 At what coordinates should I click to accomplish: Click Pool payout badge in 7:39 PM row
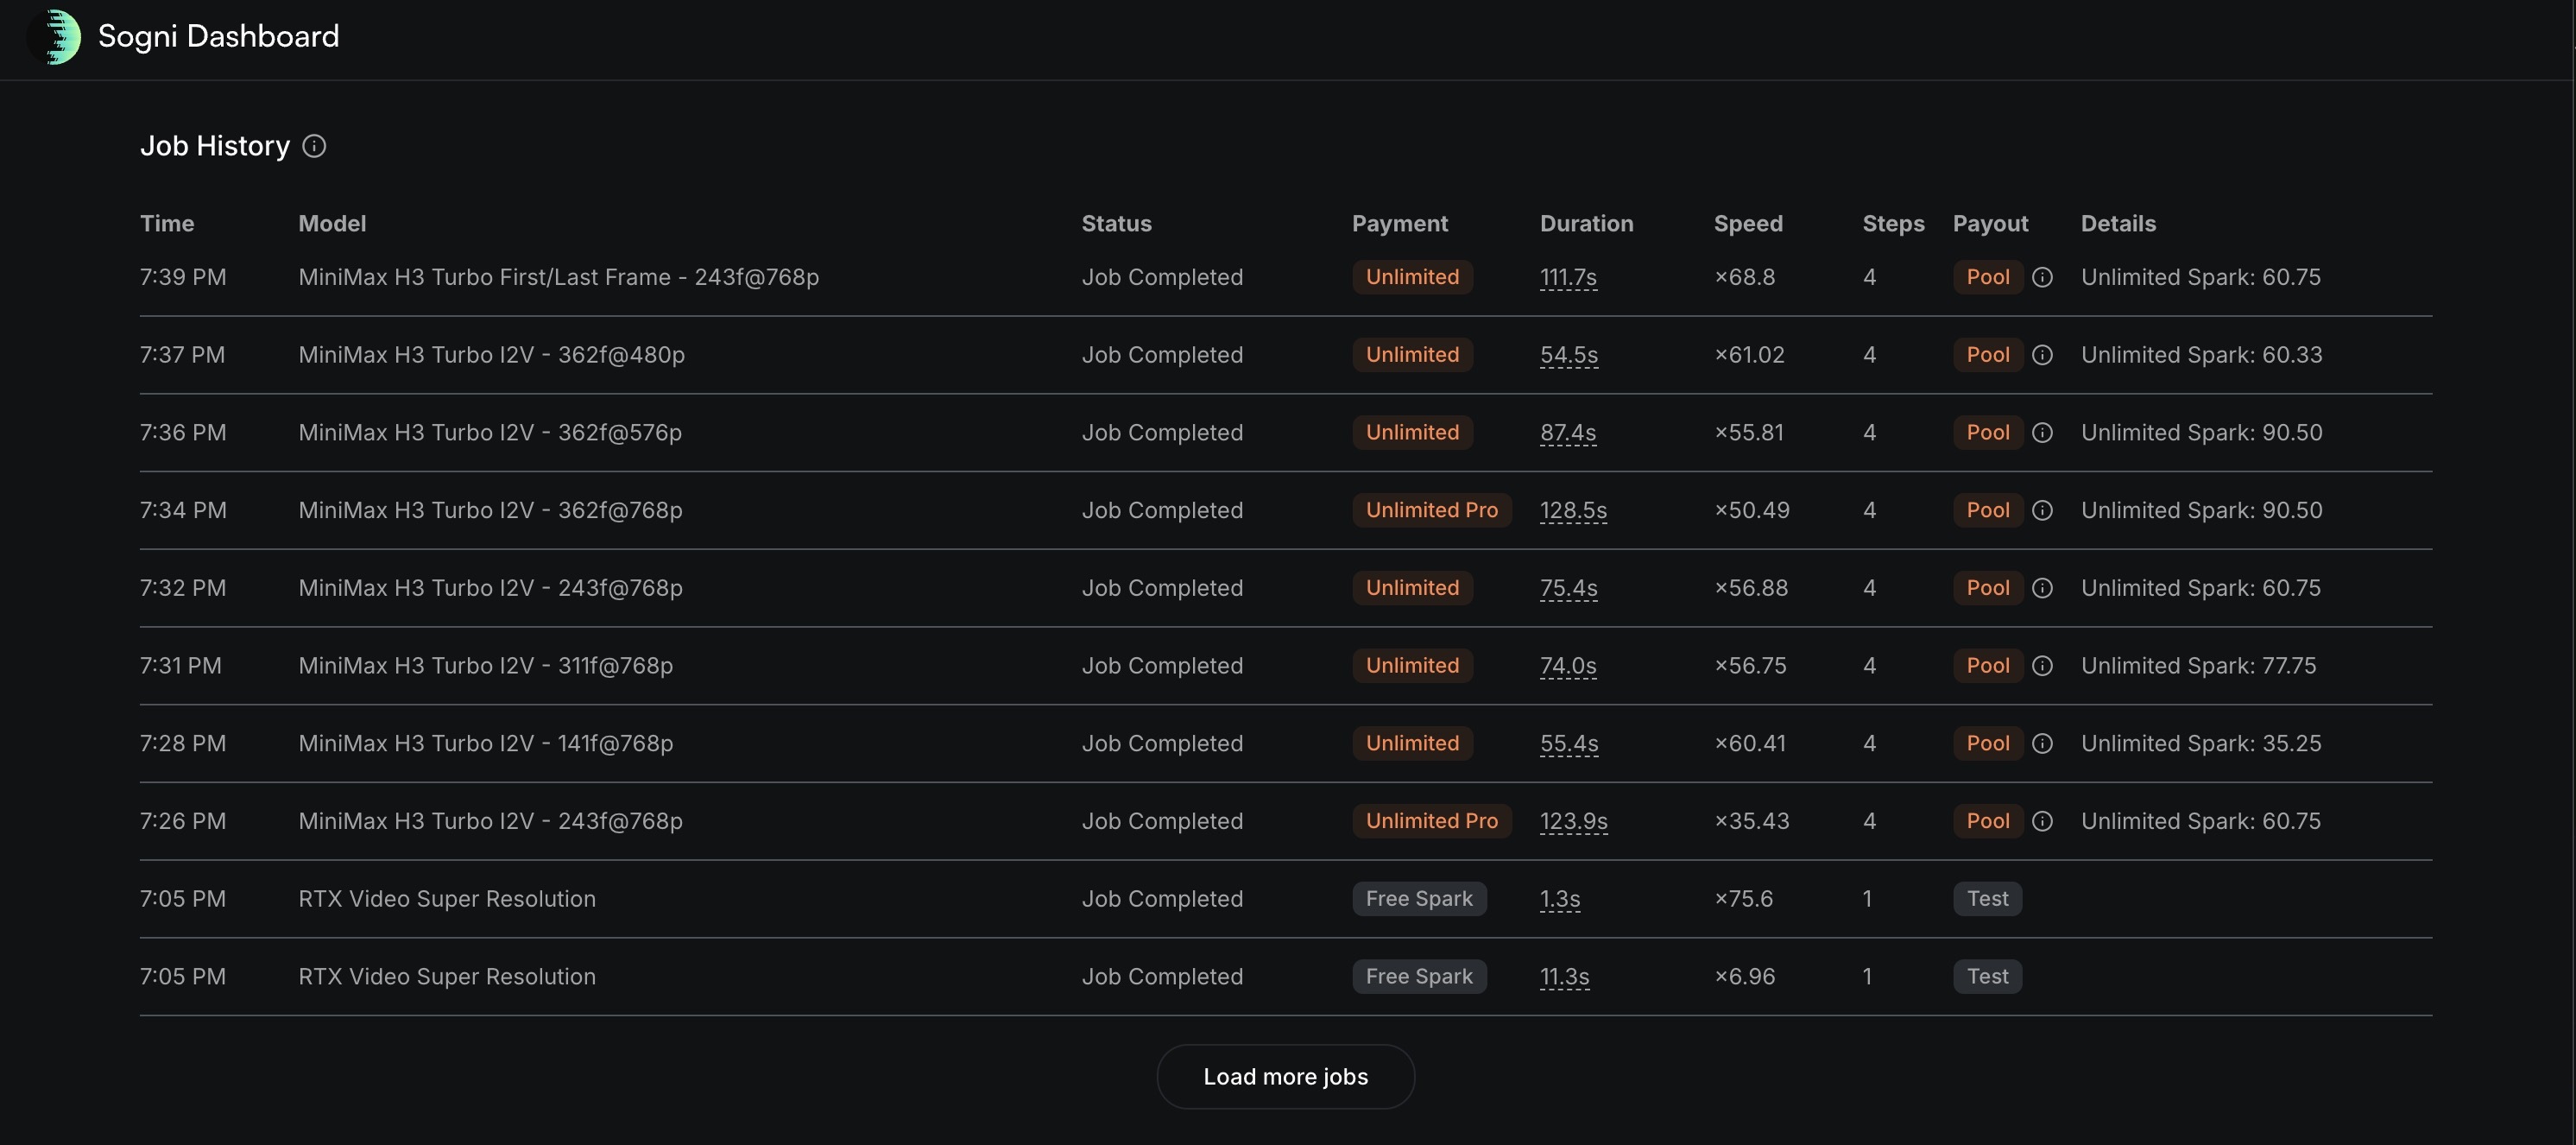tap(1987, 277)
